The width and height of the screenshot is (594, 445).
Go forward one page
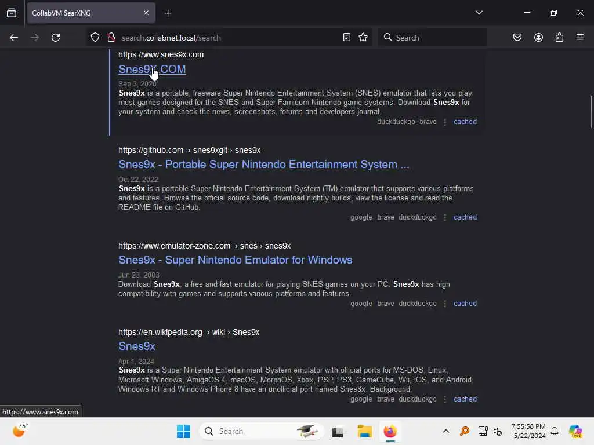pyautogui.click(x=35, y=38)
